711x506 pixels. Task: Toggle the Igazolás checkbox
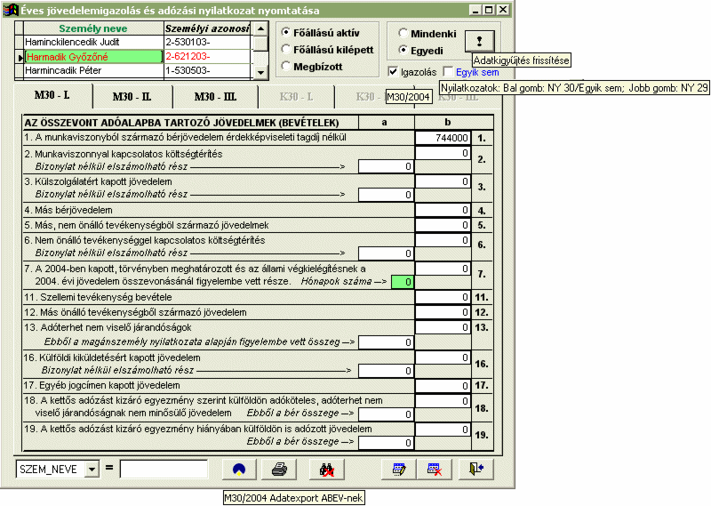point(393,72)
